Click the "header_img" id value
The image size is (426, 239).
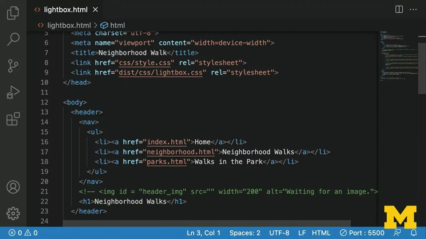click(163, 192)
